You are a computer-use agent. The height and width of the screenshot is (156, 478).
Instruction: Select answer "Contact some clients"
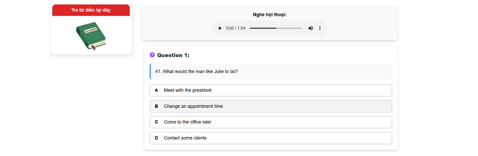click(x=270, y=138)
